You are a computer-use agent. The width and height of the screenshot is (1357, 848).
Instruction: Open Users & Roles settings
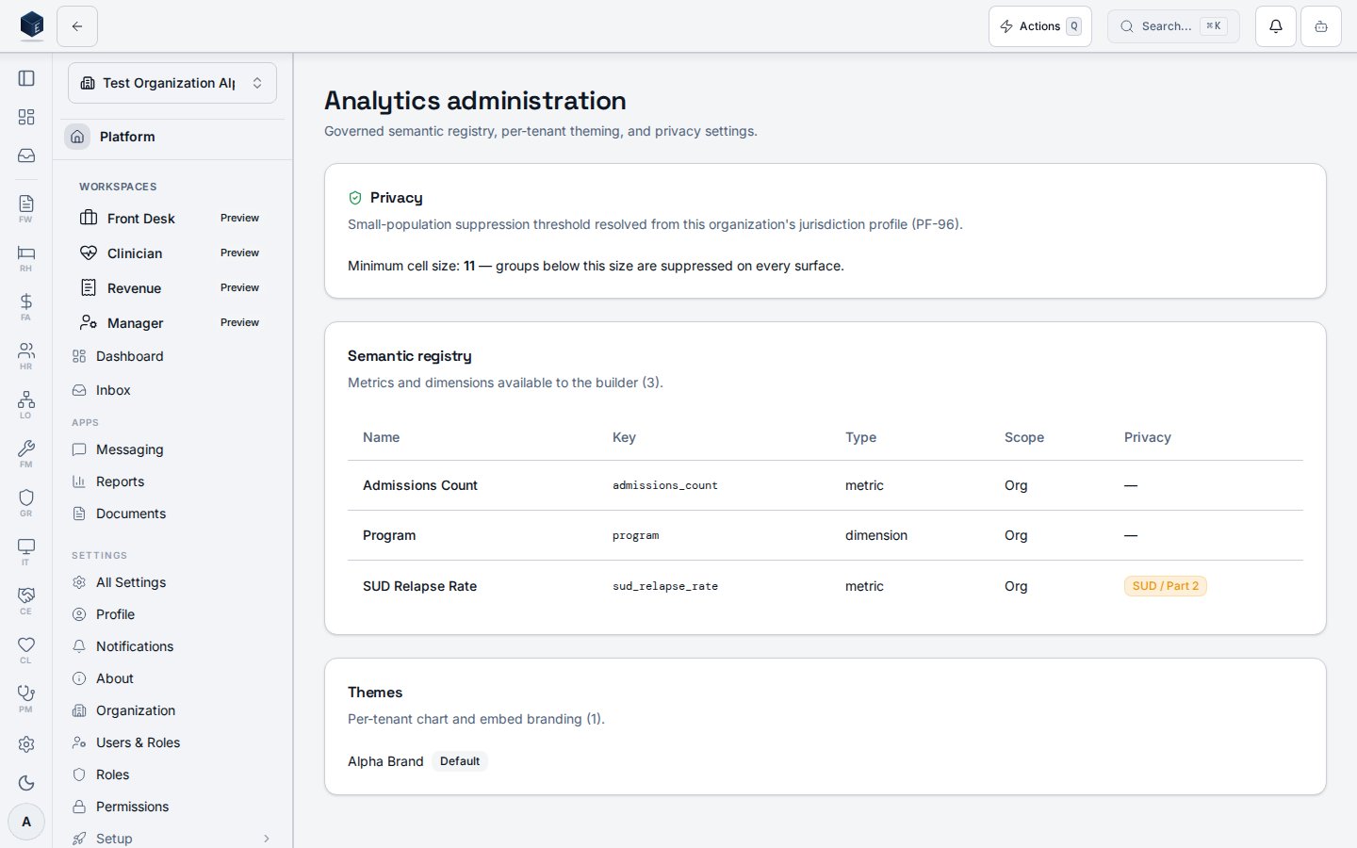[x=172, y=742]
